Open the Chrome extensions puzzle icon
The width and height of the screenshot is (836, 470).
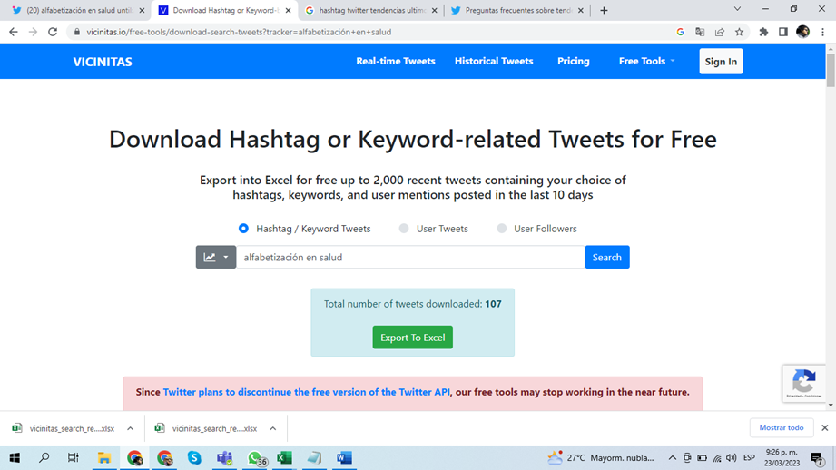tap(763, 32)
